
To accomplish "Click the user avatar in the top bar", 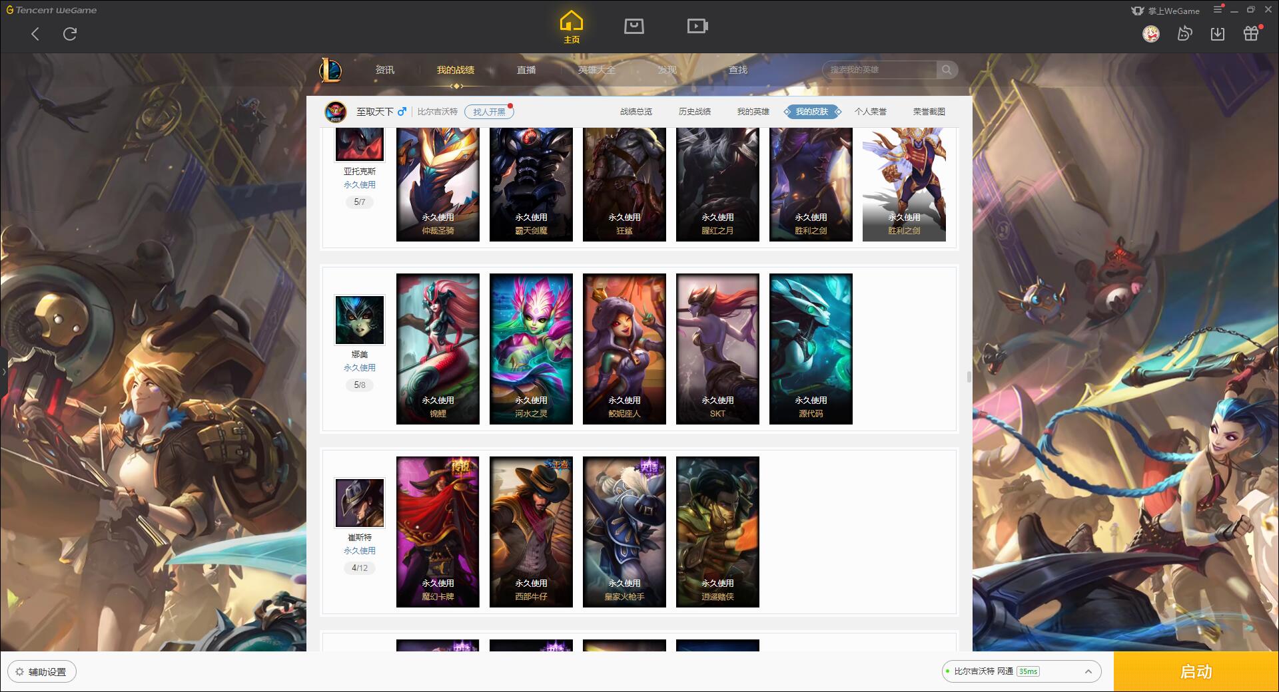I will click(x=1151, y=34).
